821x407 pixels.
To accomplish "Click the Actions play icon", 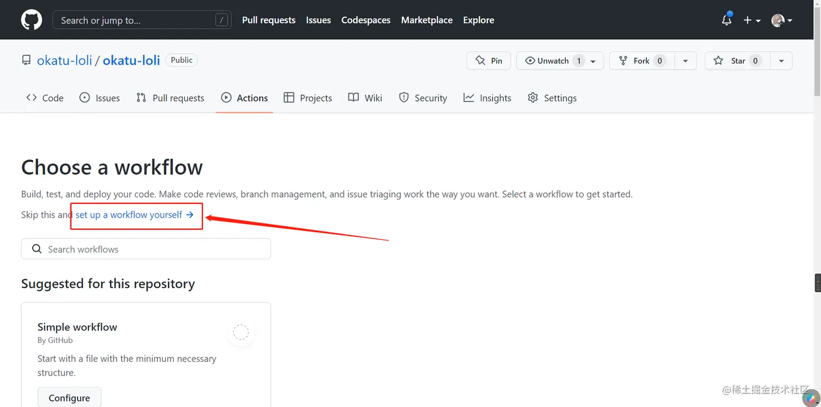I will [226, 98].
